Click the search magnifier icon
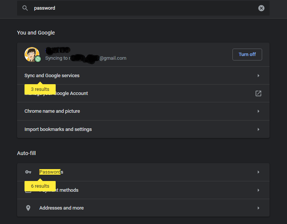Viewport: 287px width, 224px height. pyautogui.click(x=25, y=8)
